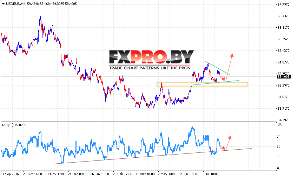
Task: Select RSI scale level 0
Action: pyautogui.click(x=278, y=169)
